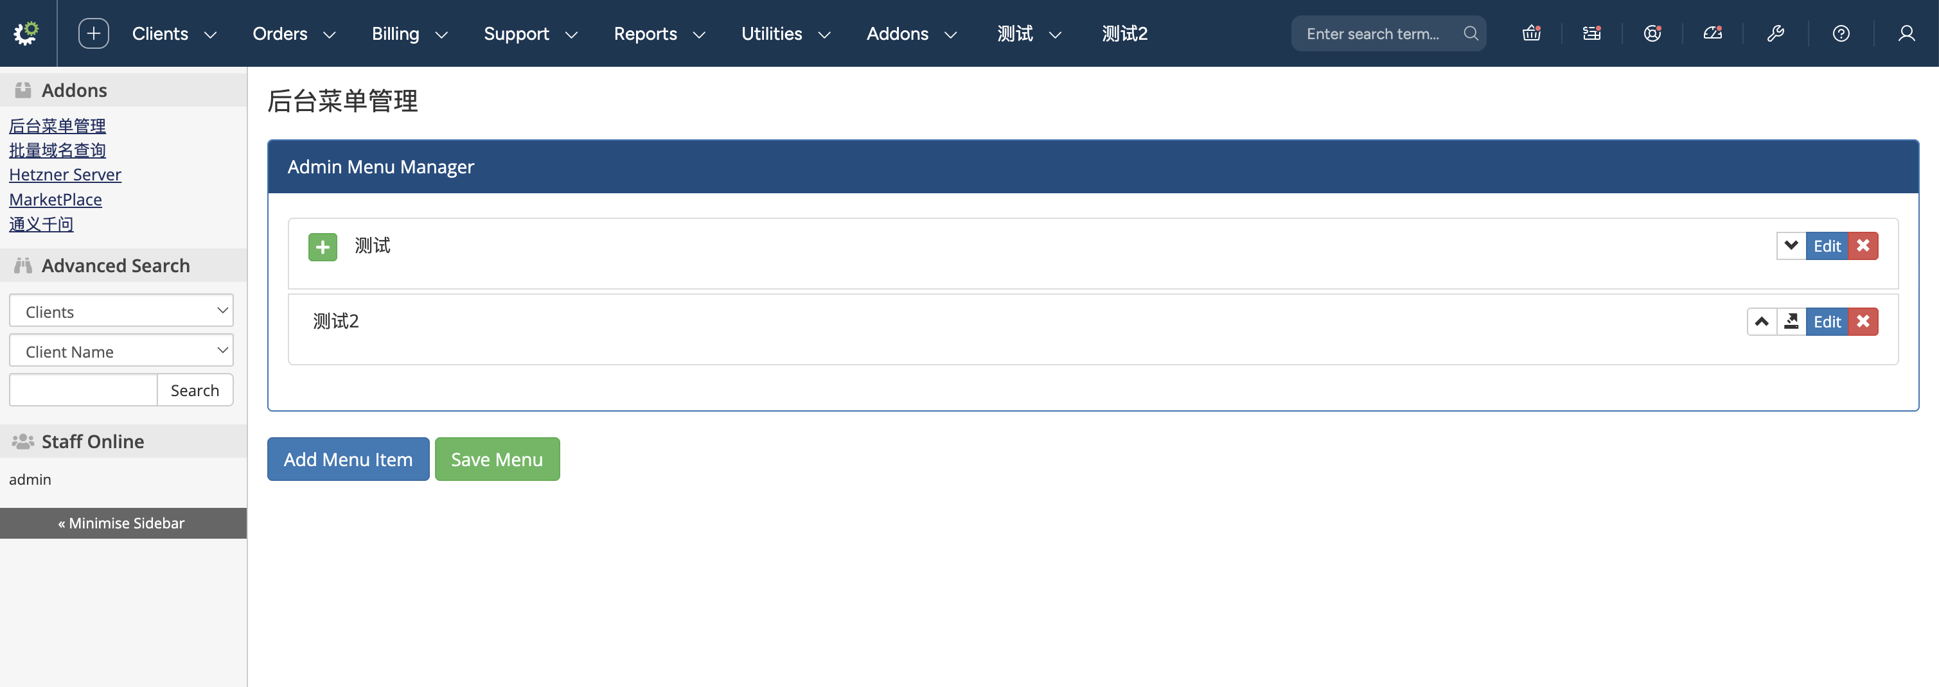The width and height of the screenshot is (1939, 687).
Task: Click the lifebuoy support tickets icon
Action: coord(1651,33)
